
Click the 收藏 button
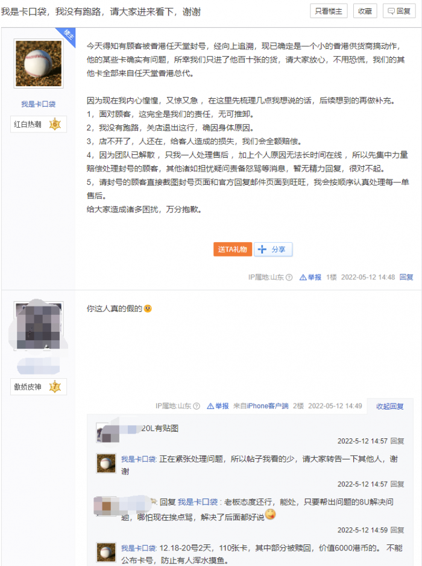[x=365, y=11]
